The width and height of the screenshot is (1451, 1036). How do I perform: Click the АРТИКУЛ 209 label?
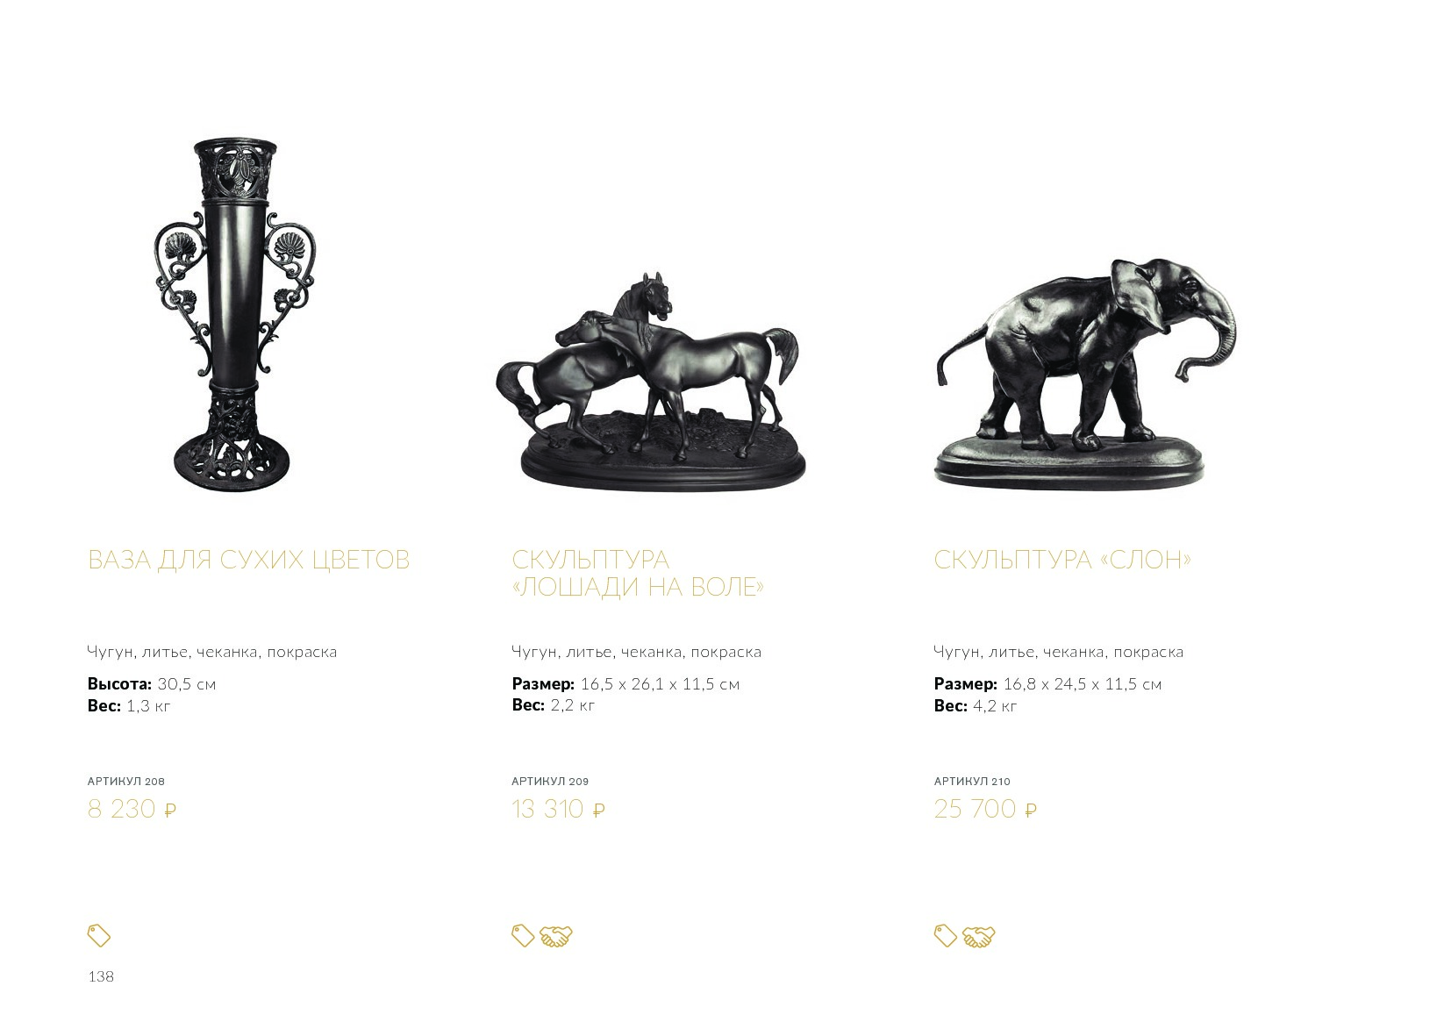point(550,781)
